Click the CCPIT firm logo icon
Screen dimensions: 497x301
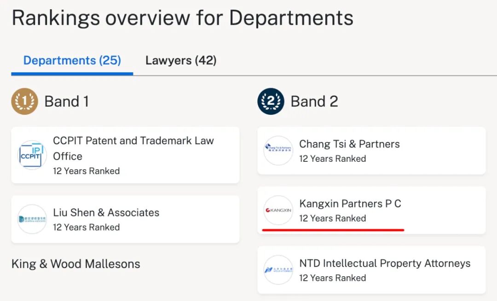[x=32, y=155]
